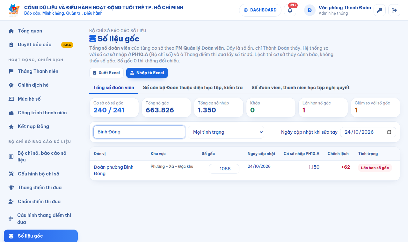Click Nhập từ Excel button
The height and width of the screenshot is (242, 408).
tap(147, 73)
